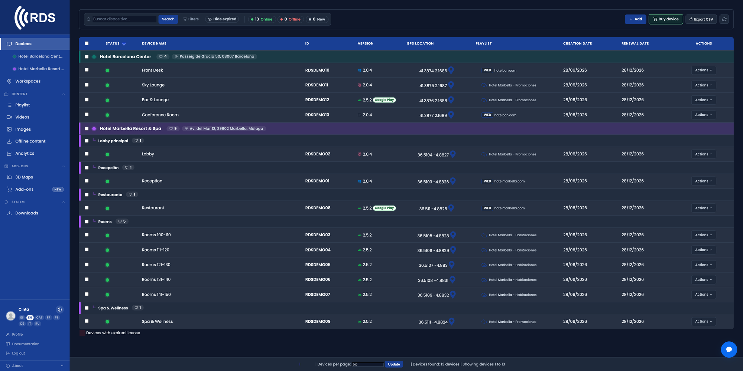Check the Conference Room device checkbox
Image resolution: width=743 pixels, height=371 pixels.
pos(87,114)
